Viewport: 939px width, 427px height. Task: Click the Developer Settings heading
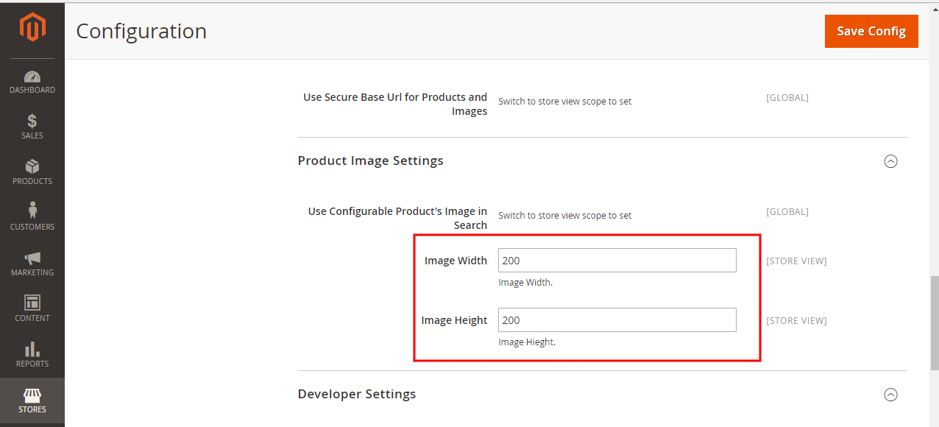coord(357,394)
